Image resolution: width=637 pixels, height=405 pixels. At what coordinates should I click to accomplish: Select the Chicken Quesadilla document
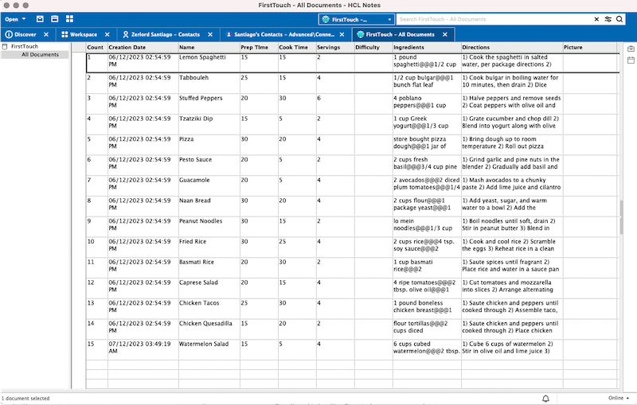coord(353,329)
